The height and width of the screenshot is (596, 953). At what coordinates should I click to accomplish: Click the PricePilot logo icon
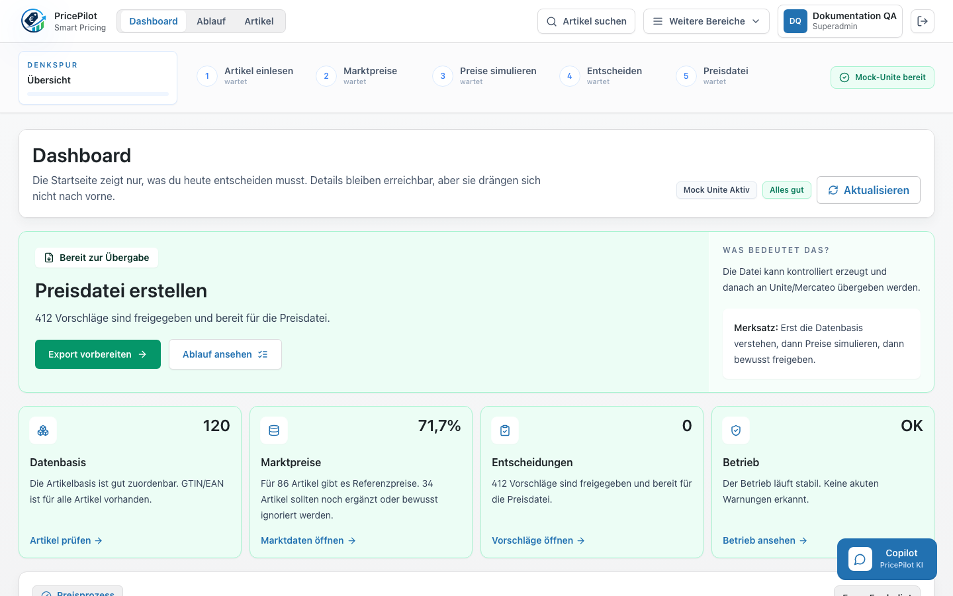(33, 21)
